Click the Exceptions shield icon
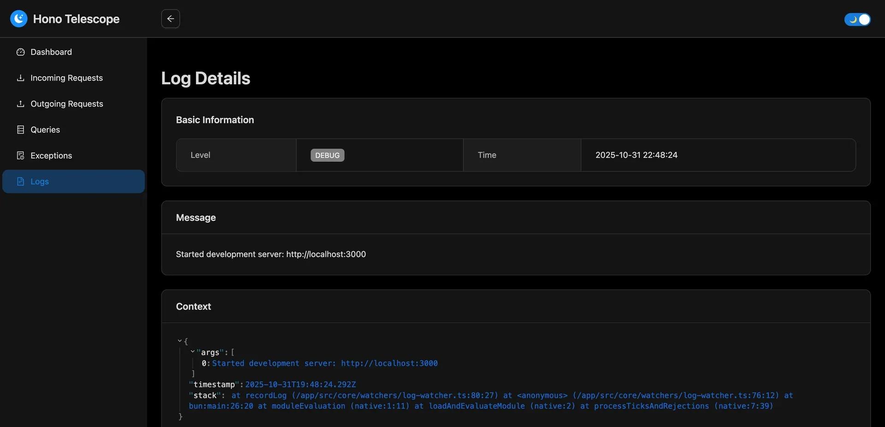 (20, 155)
